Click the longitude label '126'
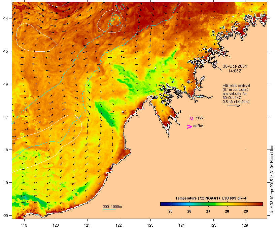Image resolution: width=276 pixels, height=228 pixels. 245,225
